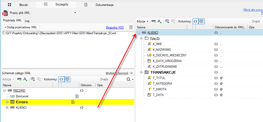Select the T_KATEGORIA field row

(200, 83)
